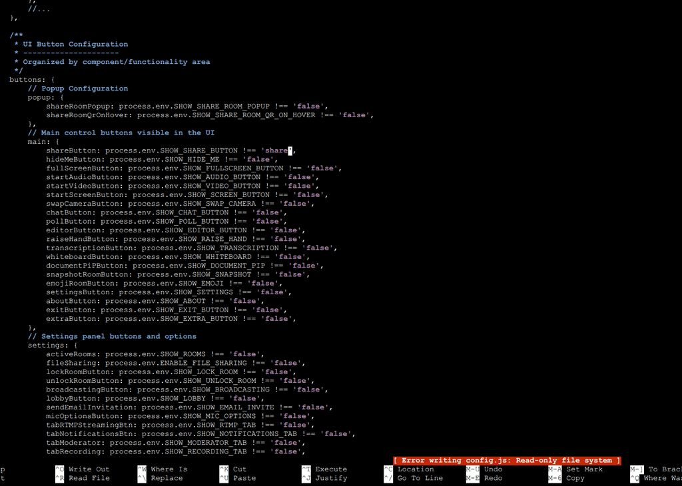The image size is (682, 486).
Task: Click the Read File shortcut label
Action: [x=89, y=478]
